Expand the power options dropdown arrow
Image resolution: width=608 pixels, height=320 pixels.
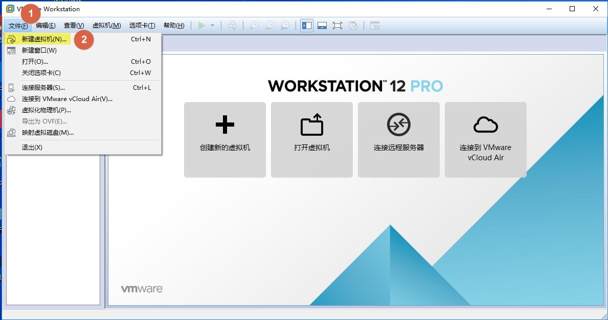point(213,26)
